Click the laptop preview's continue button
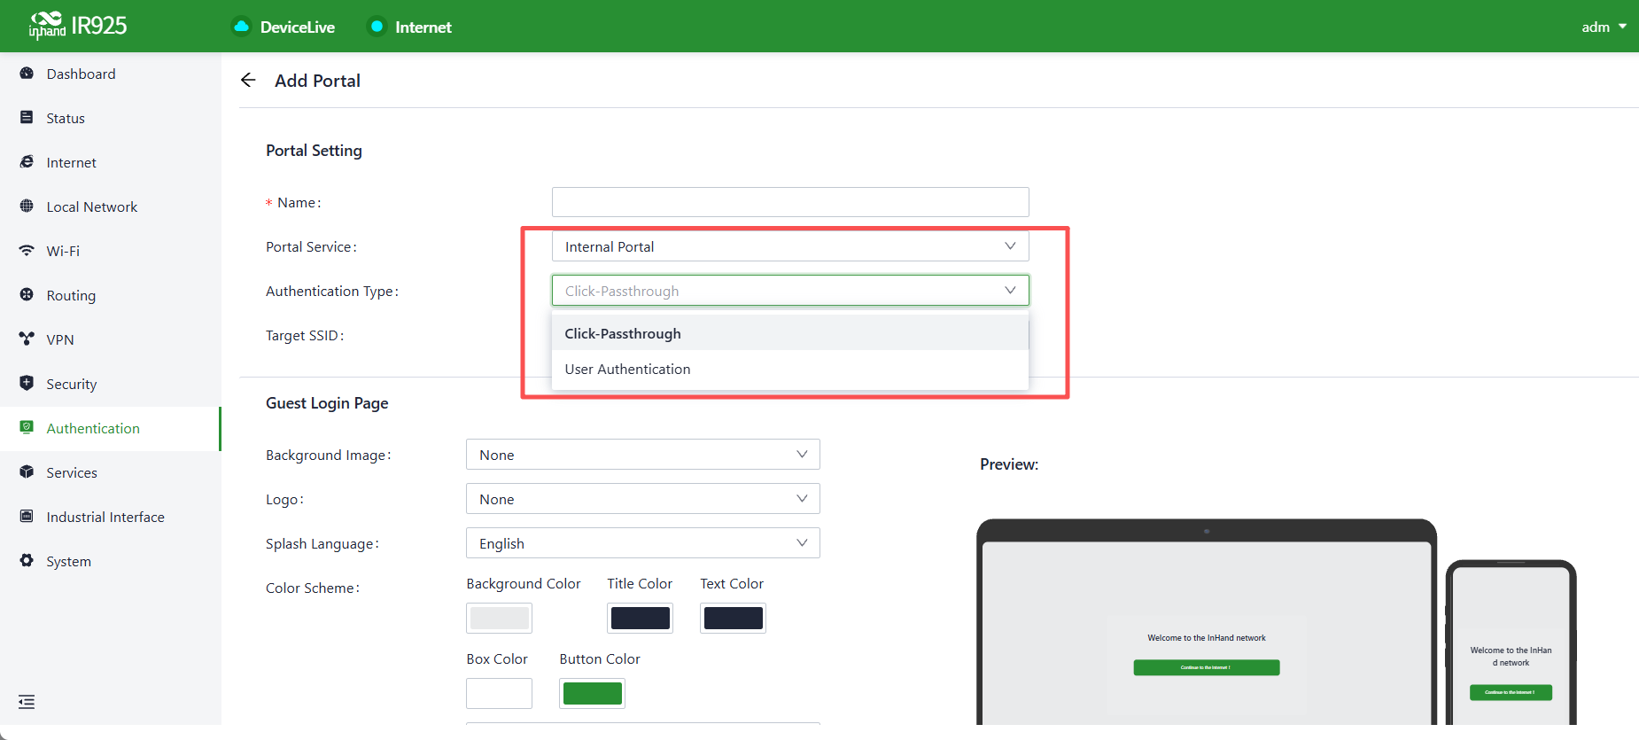1639x740 pixels. [1206, 667]
